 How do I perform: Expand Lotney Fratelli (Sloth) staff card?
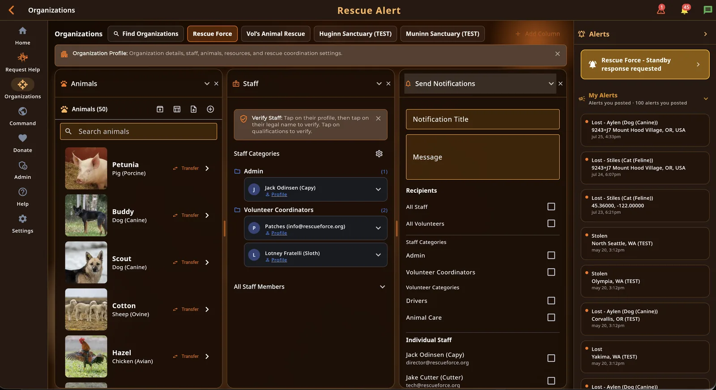[378, 255]
